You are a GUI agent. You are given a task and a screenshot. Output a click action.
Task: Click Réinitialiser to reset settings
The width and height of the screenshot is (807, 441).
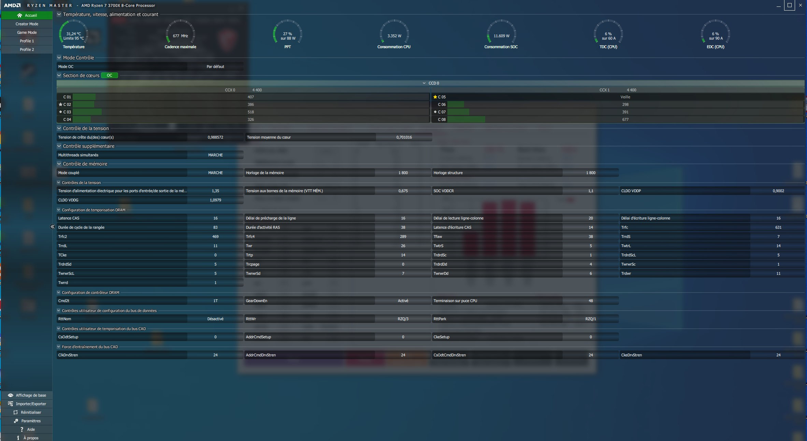pyautogui.click(x=27, y=412)
